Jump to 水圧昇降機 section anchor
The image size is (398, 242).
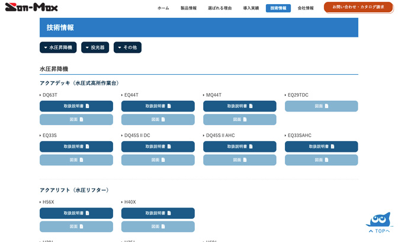(x=58, y=47)
